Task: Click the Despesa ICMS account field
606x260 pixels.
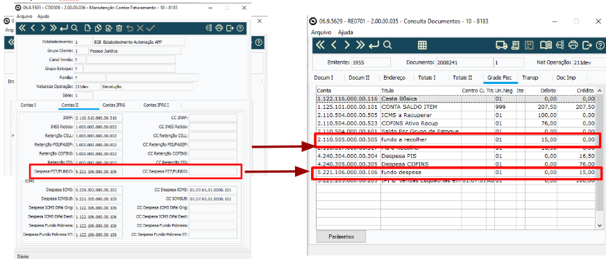Action: click(x=98, y=190)
